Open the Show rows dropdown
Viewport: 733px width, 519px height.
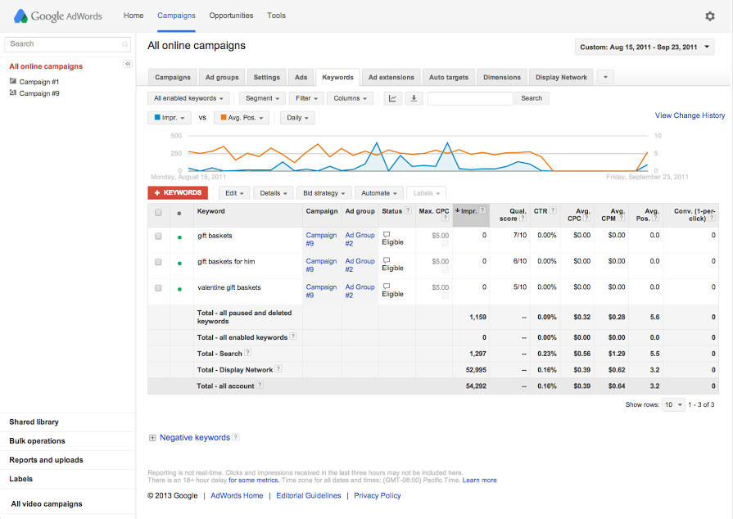pyautogui.click(x=672, y=404)
